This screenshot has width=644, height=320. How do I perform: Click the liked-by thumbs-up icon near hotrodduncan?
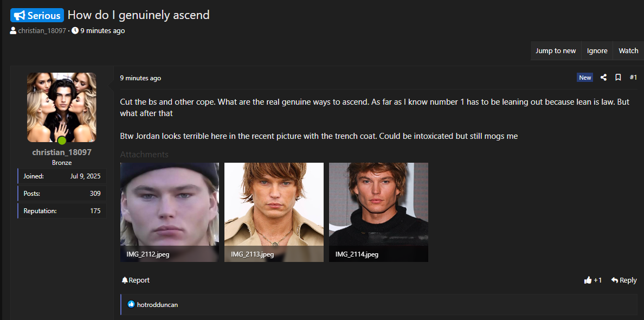pyautogui.click(x=131, y=304)
